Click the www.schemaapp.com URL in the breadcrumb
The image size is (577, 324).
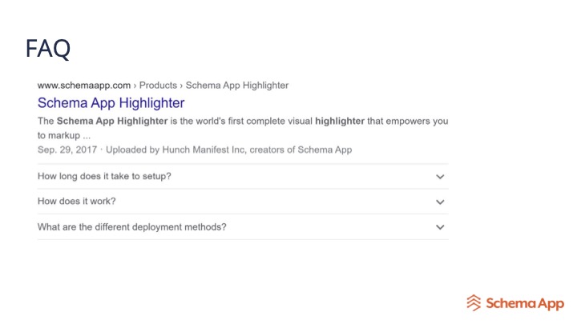tap(83, 85)
